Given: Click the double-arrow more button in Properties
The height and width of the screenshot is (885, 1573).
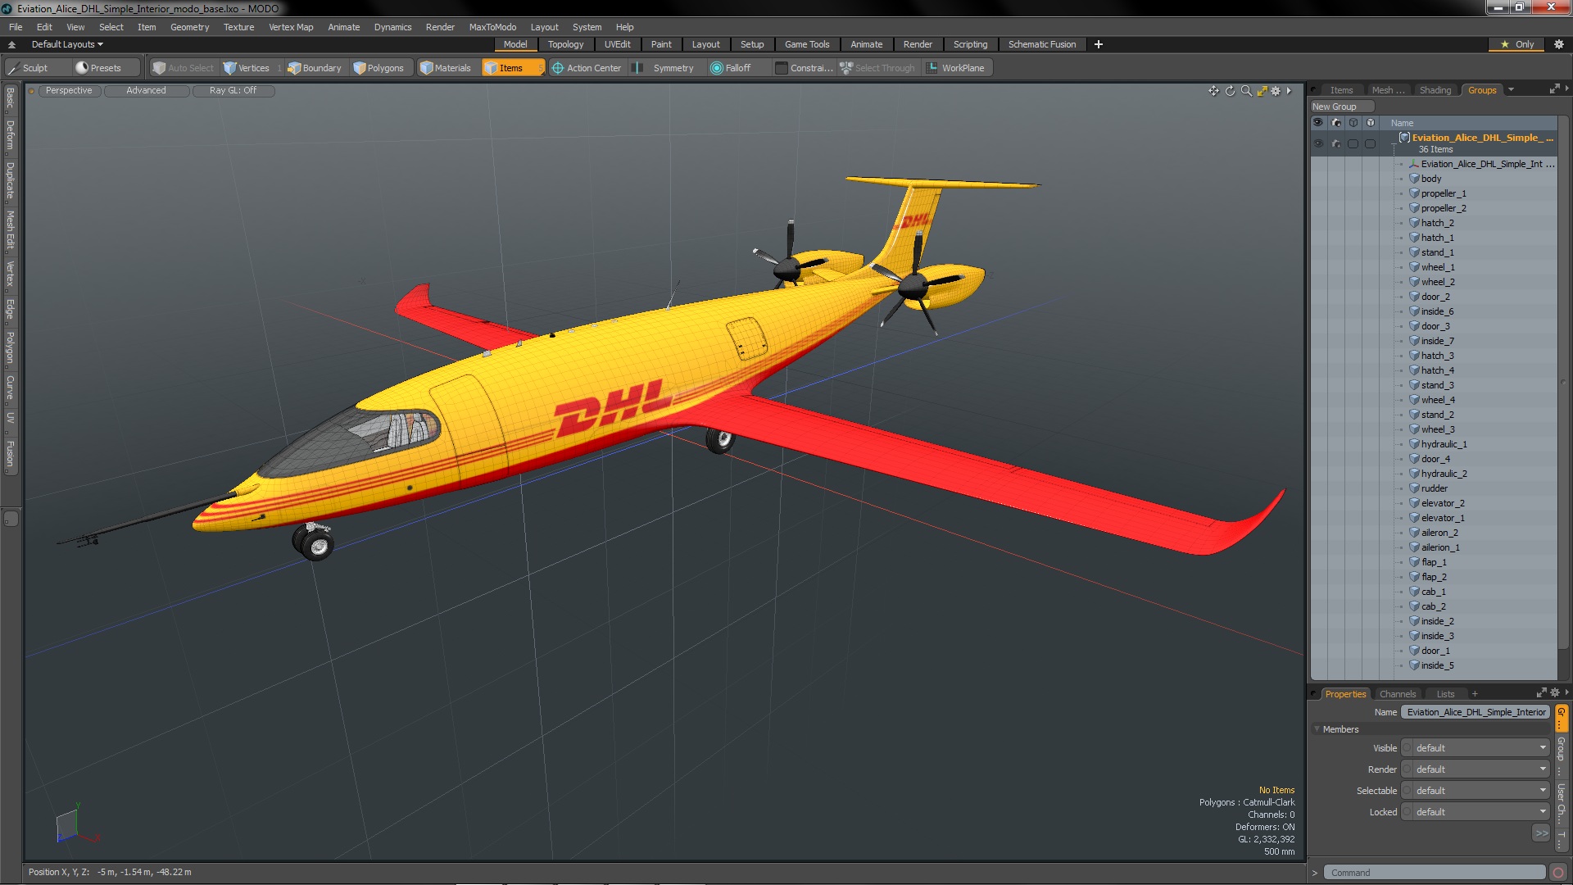Looking at the screenshot, I should 1541,833.
